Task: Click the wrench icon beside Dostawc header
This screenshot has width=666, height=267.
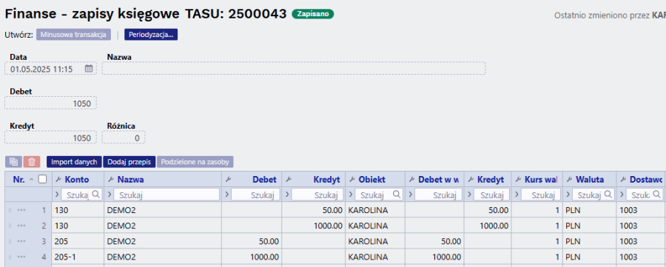Action: 623,180
